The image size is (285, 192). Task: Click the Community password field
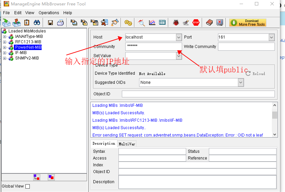[x=153, y=47]
